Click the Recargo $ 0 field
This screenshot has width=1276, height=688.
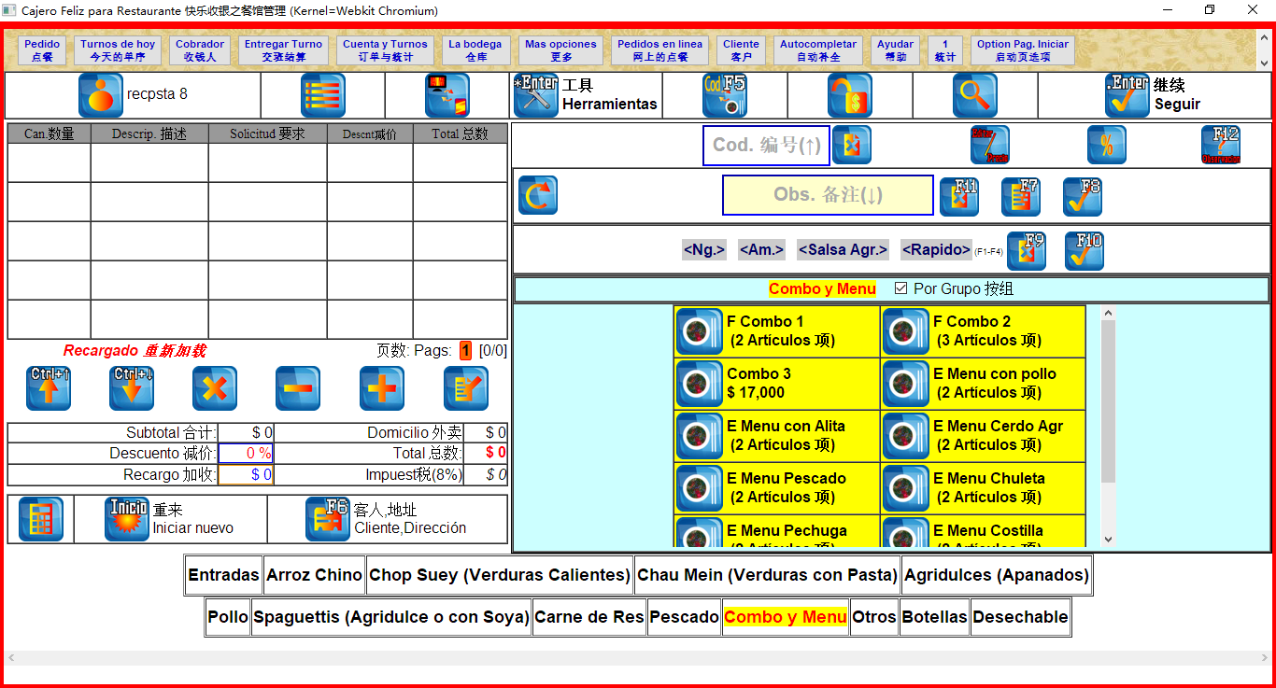pyautogui.click(x=246, y=474)
